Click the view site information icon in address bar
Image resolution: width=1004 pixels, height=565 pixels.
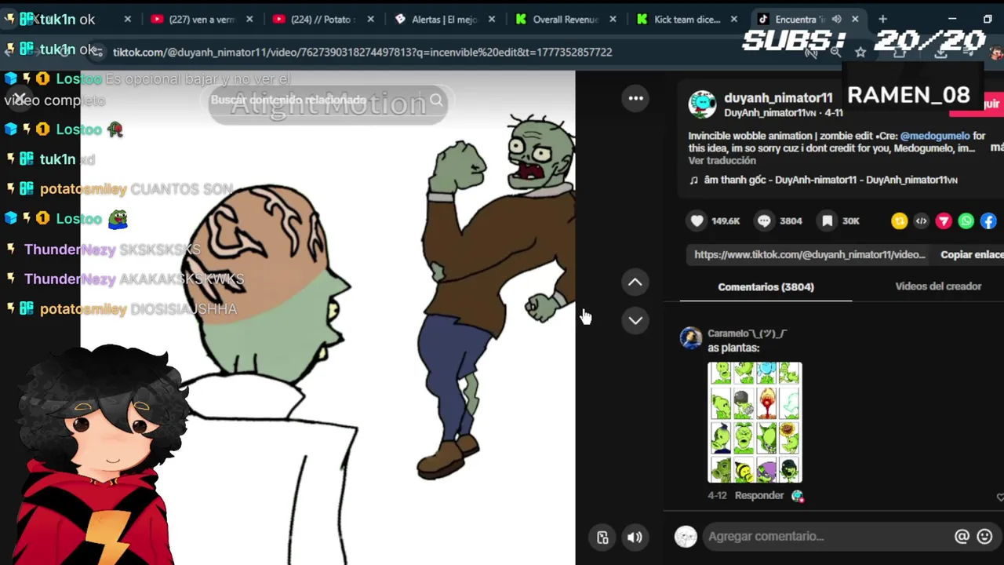click(96, 52)
